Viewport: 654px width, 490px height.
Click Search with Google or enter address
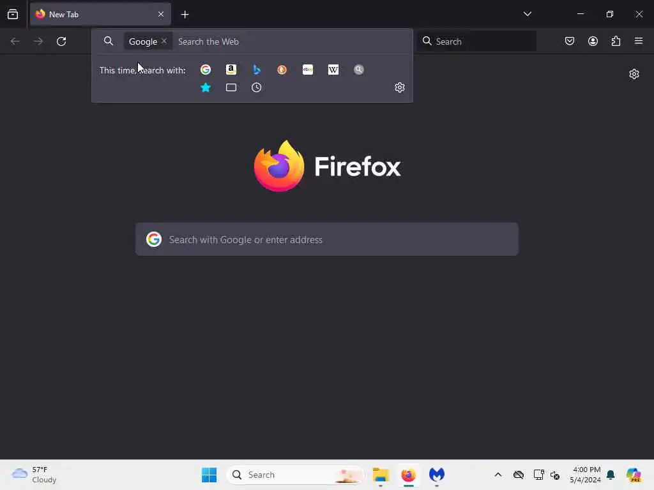[327, 240]
